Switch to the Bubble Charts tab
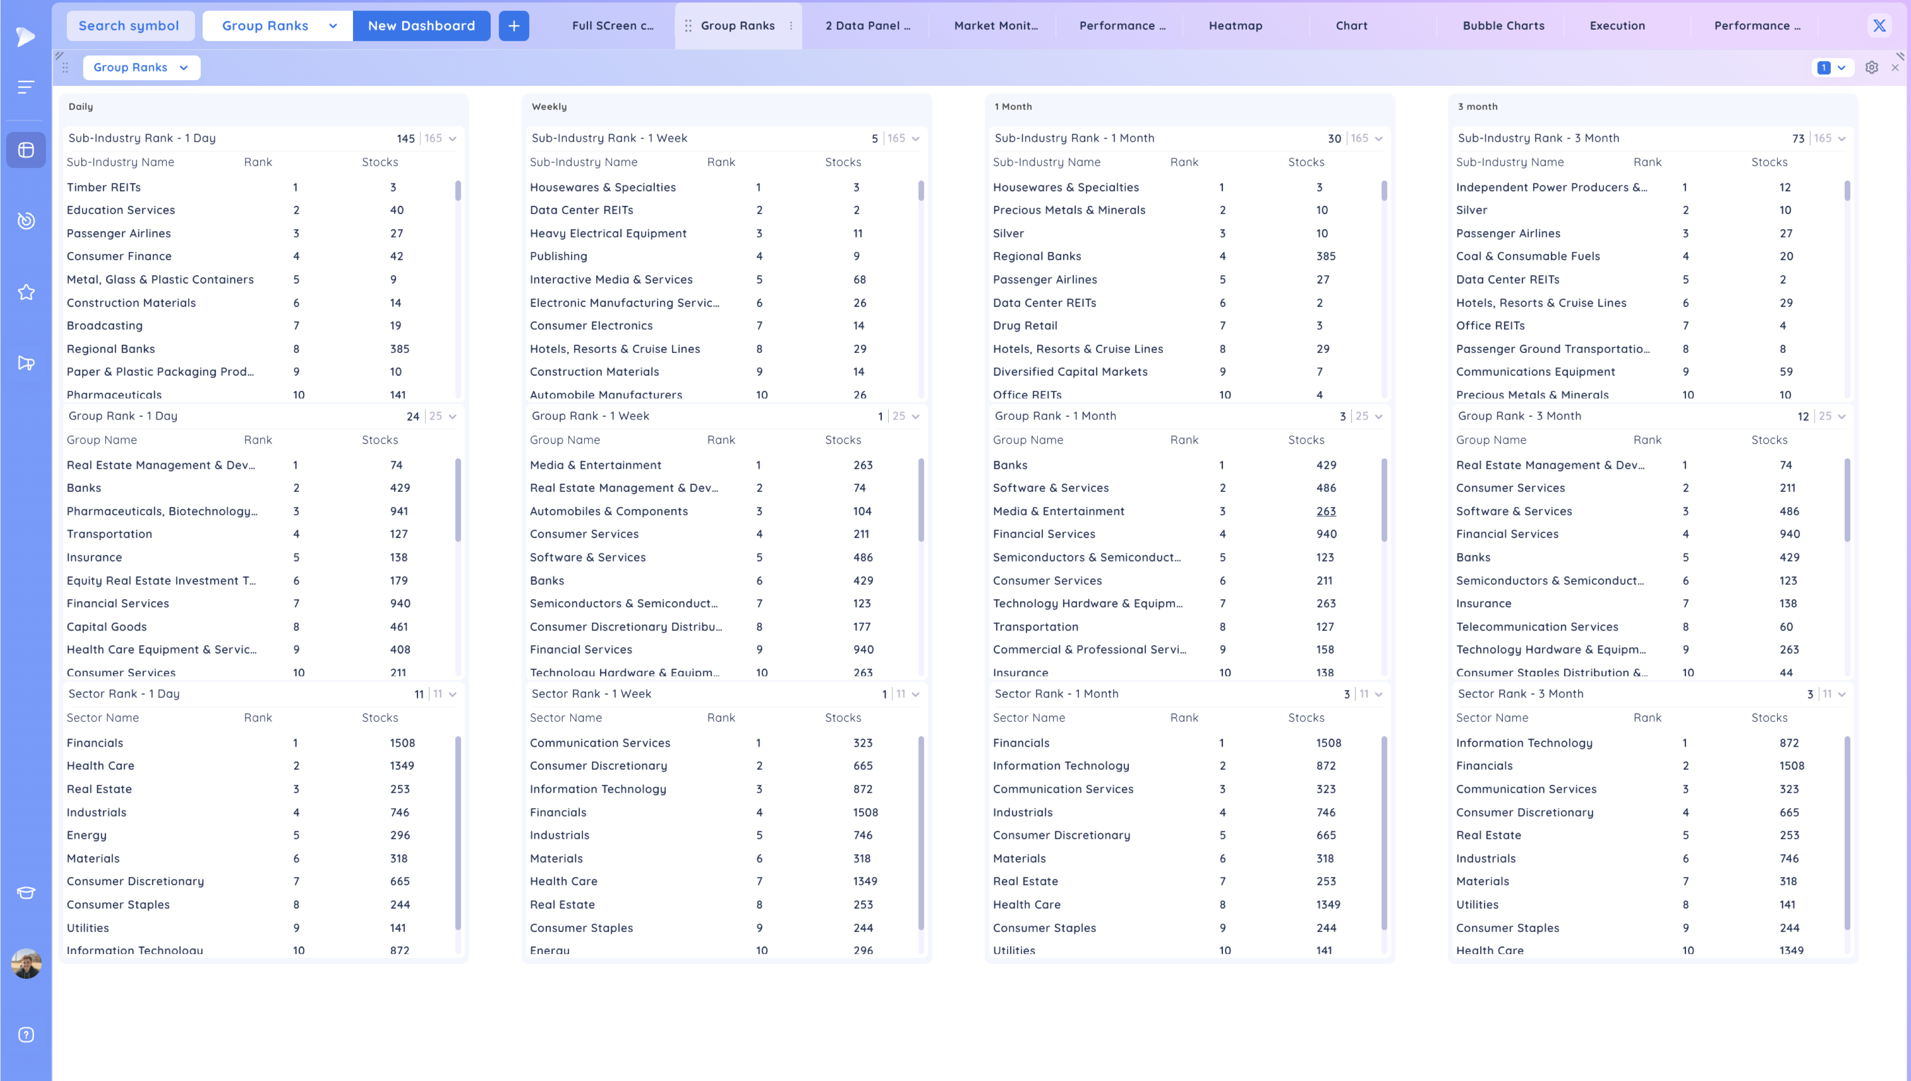 [1503, 25]
